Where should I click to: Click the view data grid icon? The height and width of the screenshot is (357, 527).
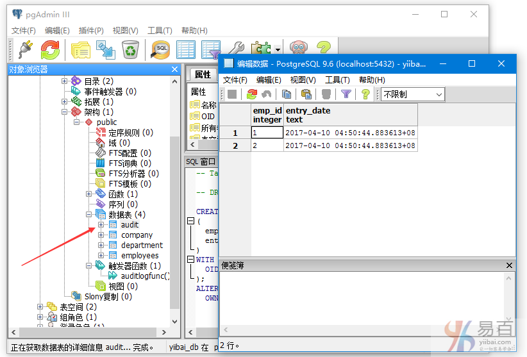point(185,49)
